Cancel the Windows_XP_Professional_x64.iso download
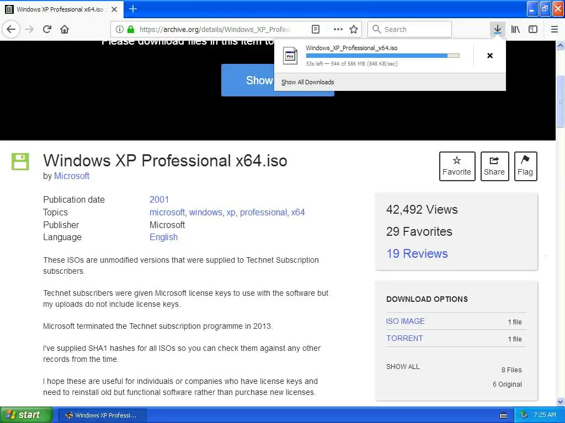Image resolution: width=565 pixels, height=423 pixels. (490, 56)
